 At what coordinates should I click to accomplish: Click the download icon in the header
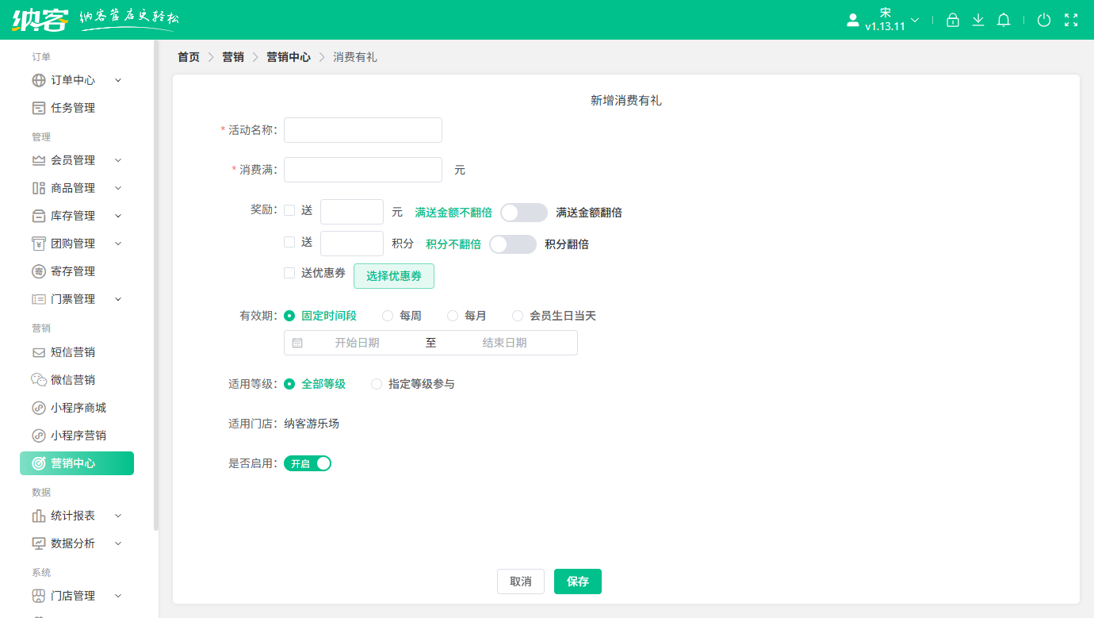click(x=977, y=19)
